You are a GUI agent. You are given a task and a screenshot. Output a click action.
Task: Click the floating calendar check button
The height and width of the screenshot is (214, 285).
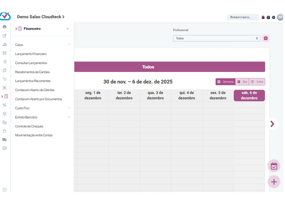click(x=274, y=166)
